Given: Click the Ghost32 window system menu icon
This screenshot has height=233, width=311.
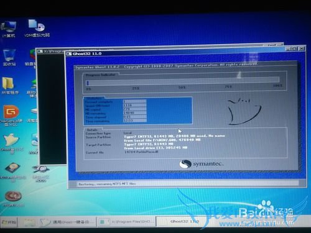Looking at the screenshot, I should pyautogui.click(x=69, y=54).
